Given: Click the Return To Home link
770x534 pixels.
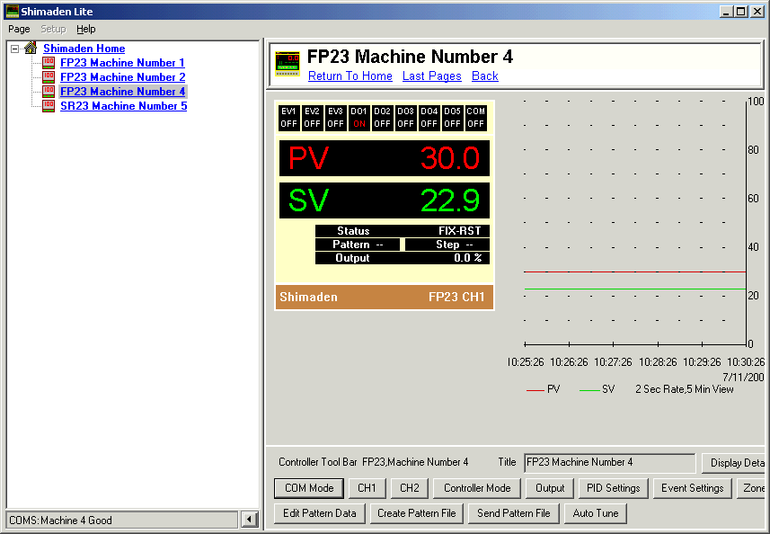Looking at the screenshot, I should pyautogui.click(x=350, y=76).
